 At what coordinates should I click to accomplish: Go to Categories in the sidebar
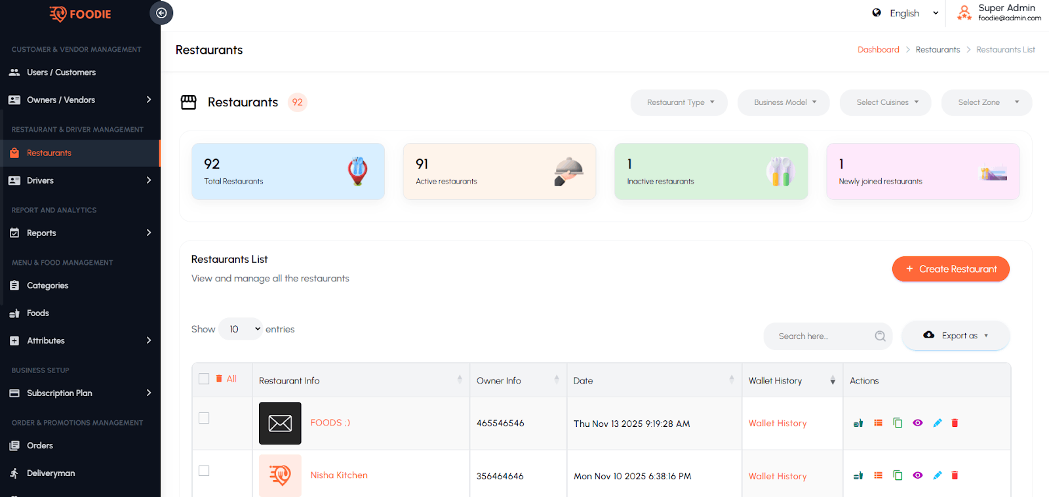tap(47, 286)
